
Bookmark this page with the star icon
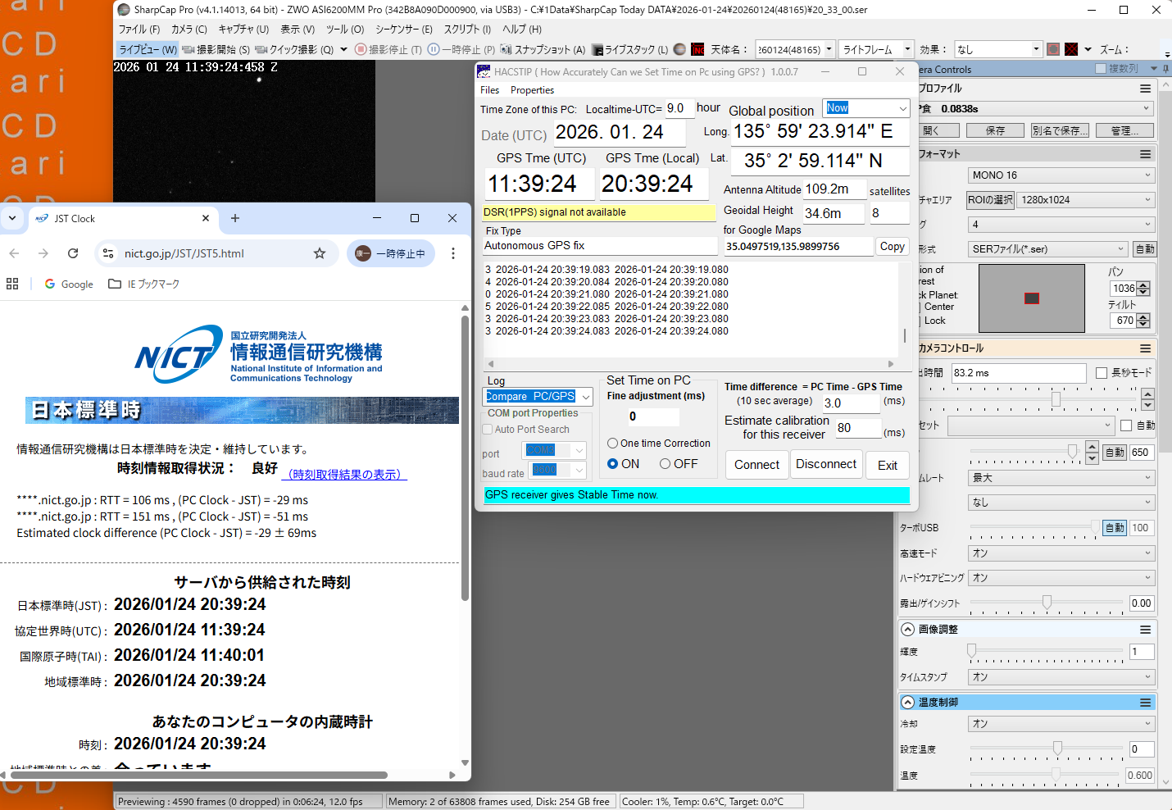click(320, 253)
